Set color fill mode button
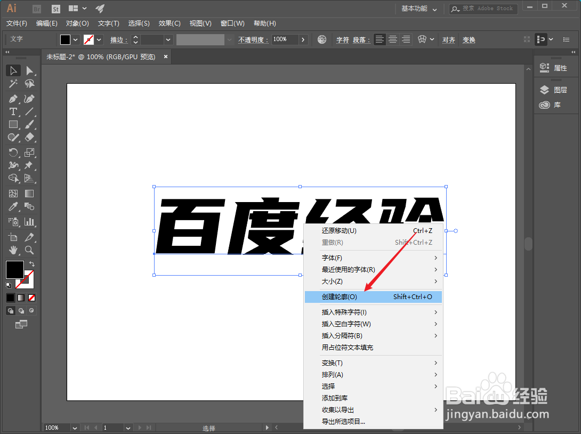 [10, 298]
